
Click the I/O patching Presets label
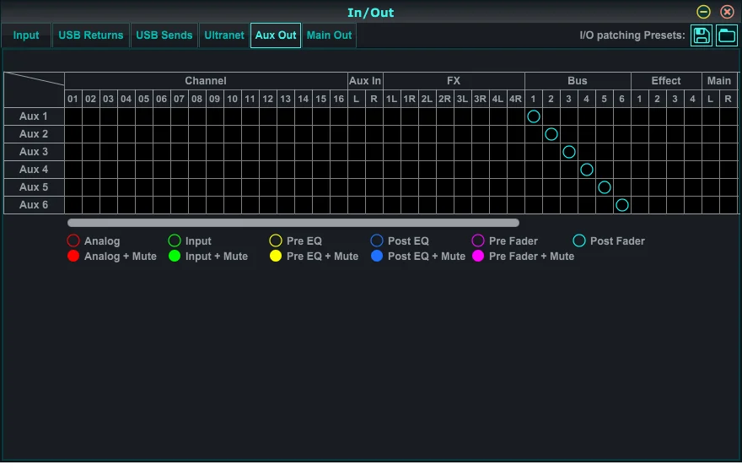click(632, 35)
